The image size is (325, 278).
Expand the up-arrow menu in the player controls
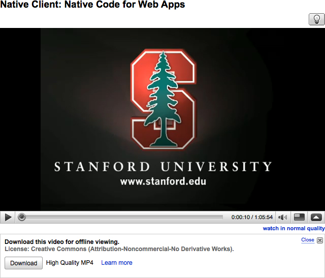pos(316,217)
